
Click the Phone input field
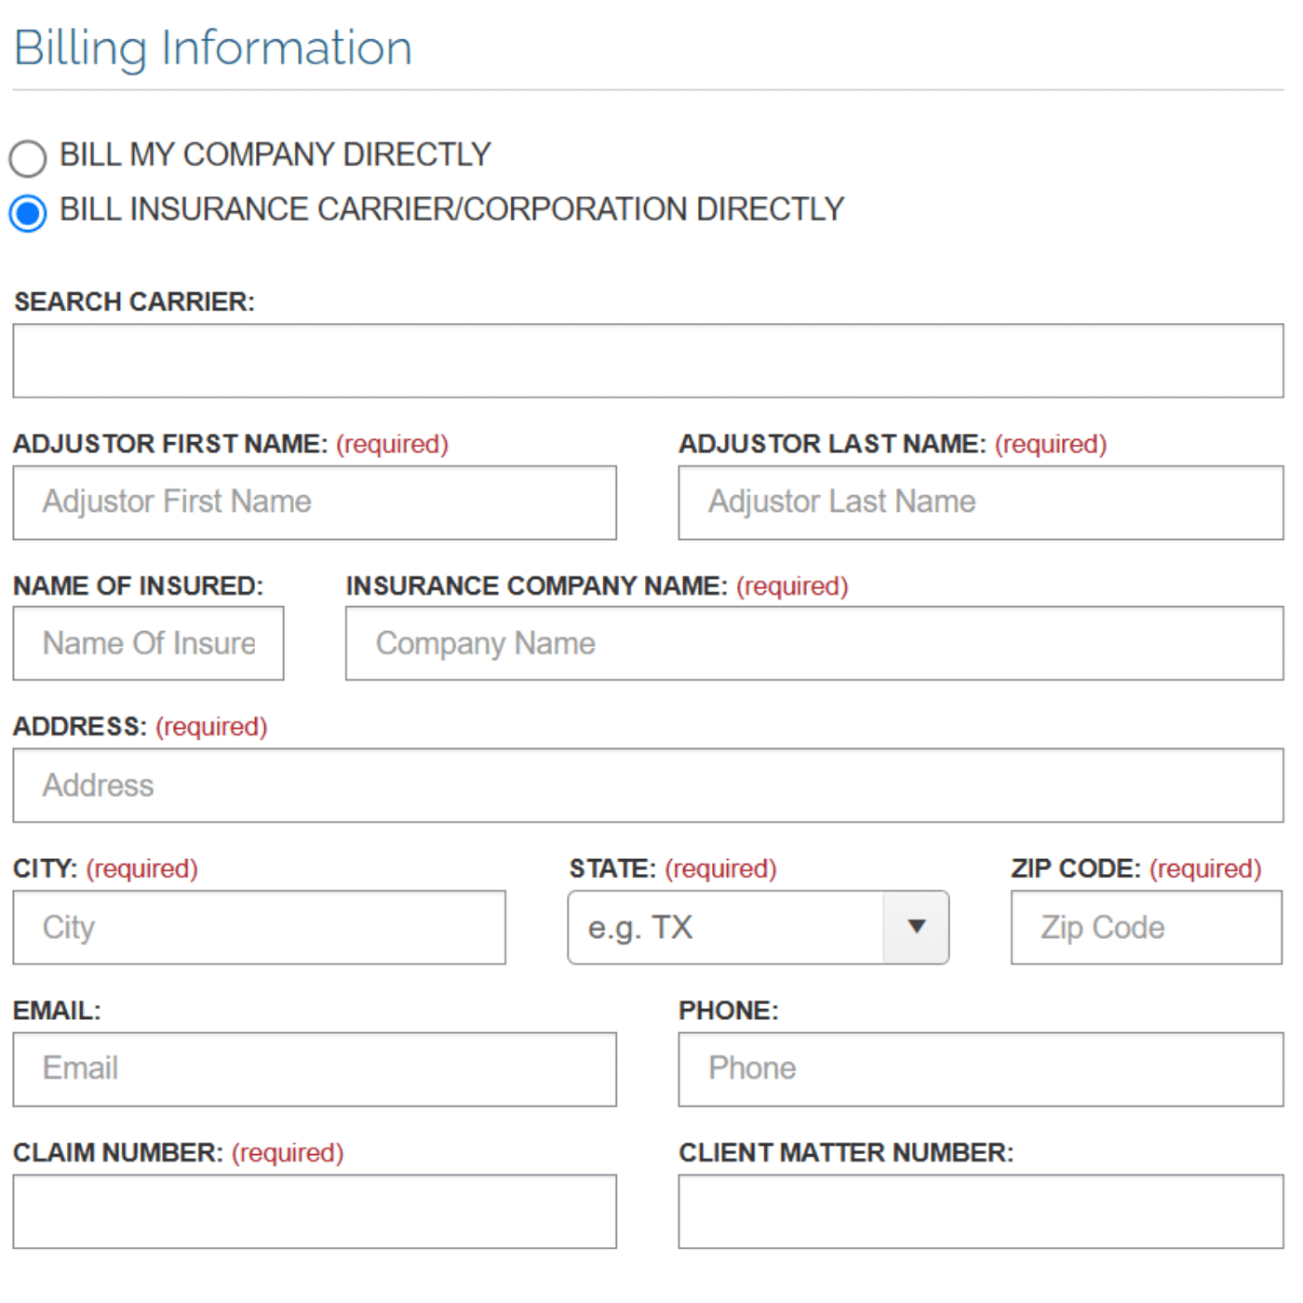click(981, 1069)
